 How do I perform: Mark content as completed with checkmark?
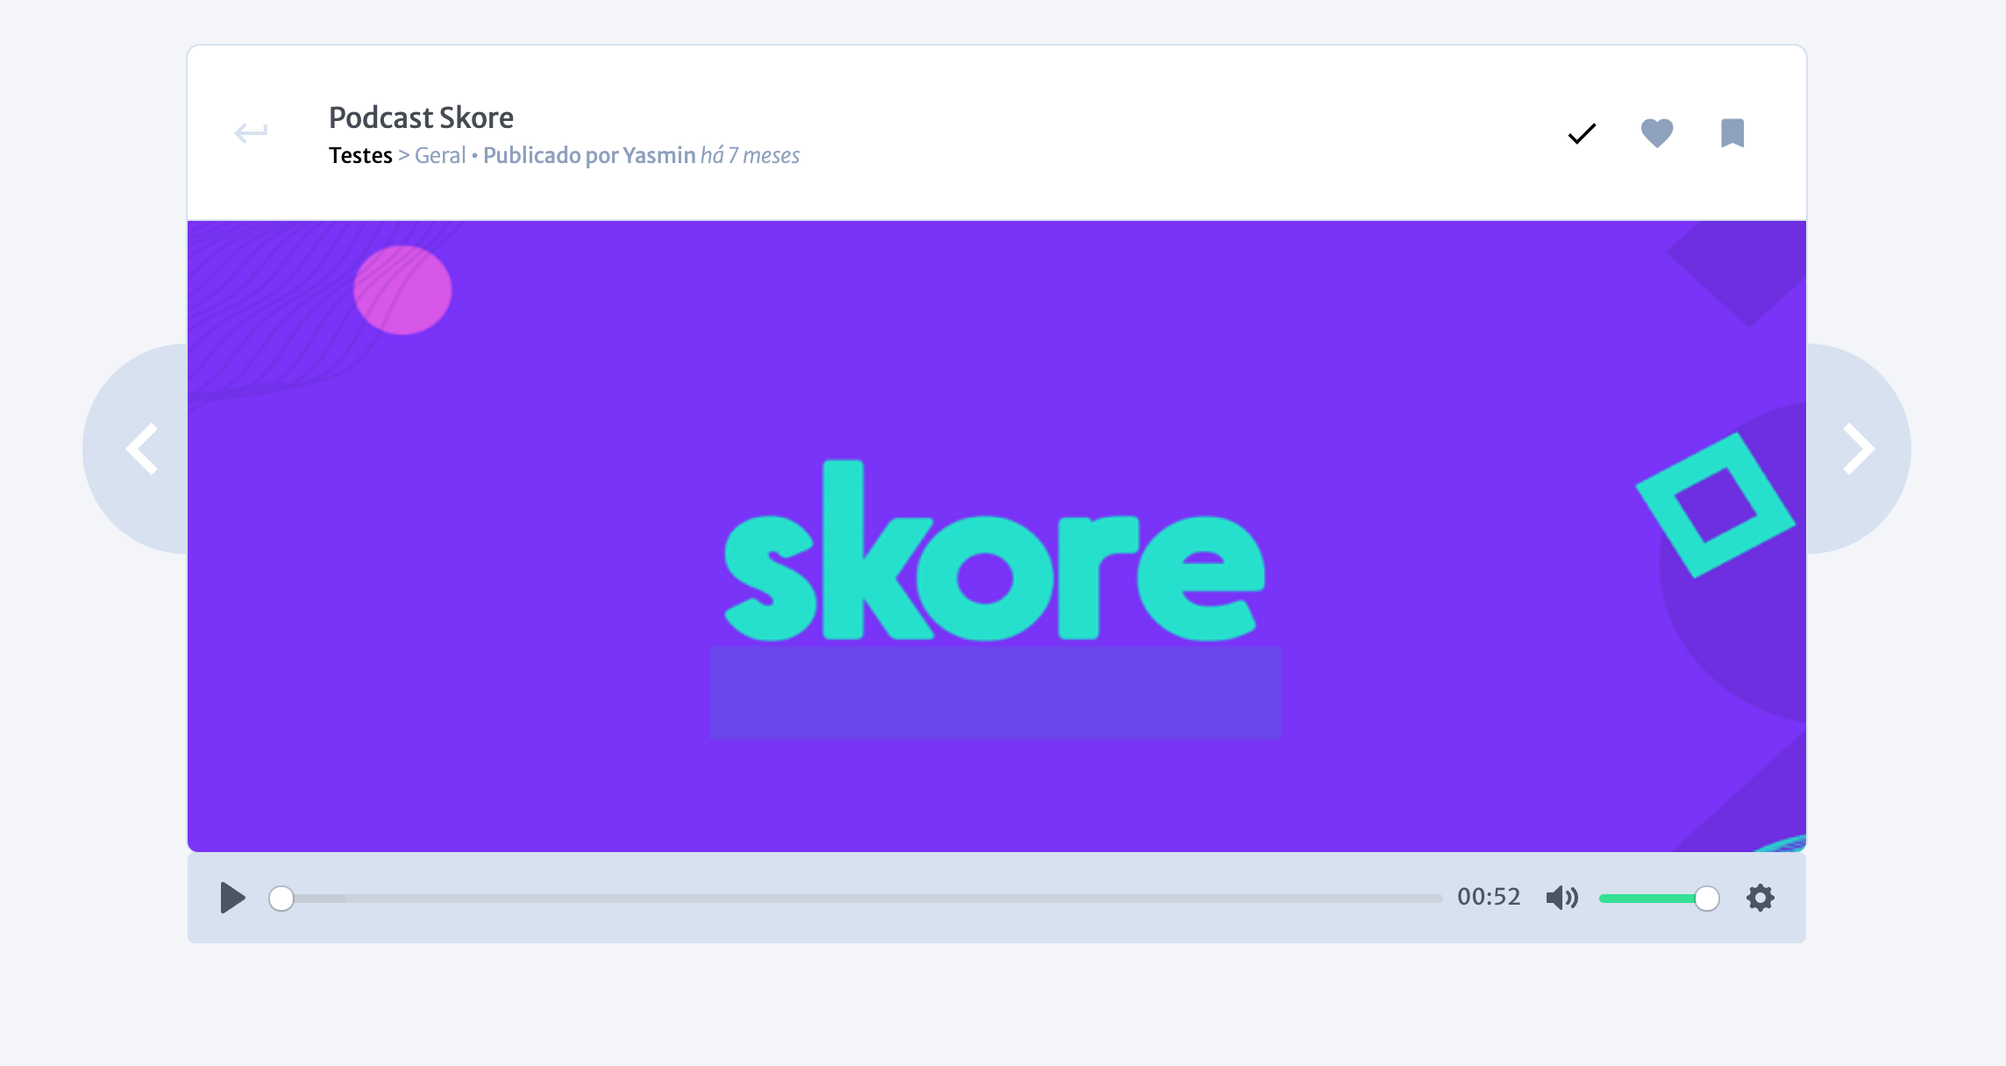click(x=1582, y=133)
